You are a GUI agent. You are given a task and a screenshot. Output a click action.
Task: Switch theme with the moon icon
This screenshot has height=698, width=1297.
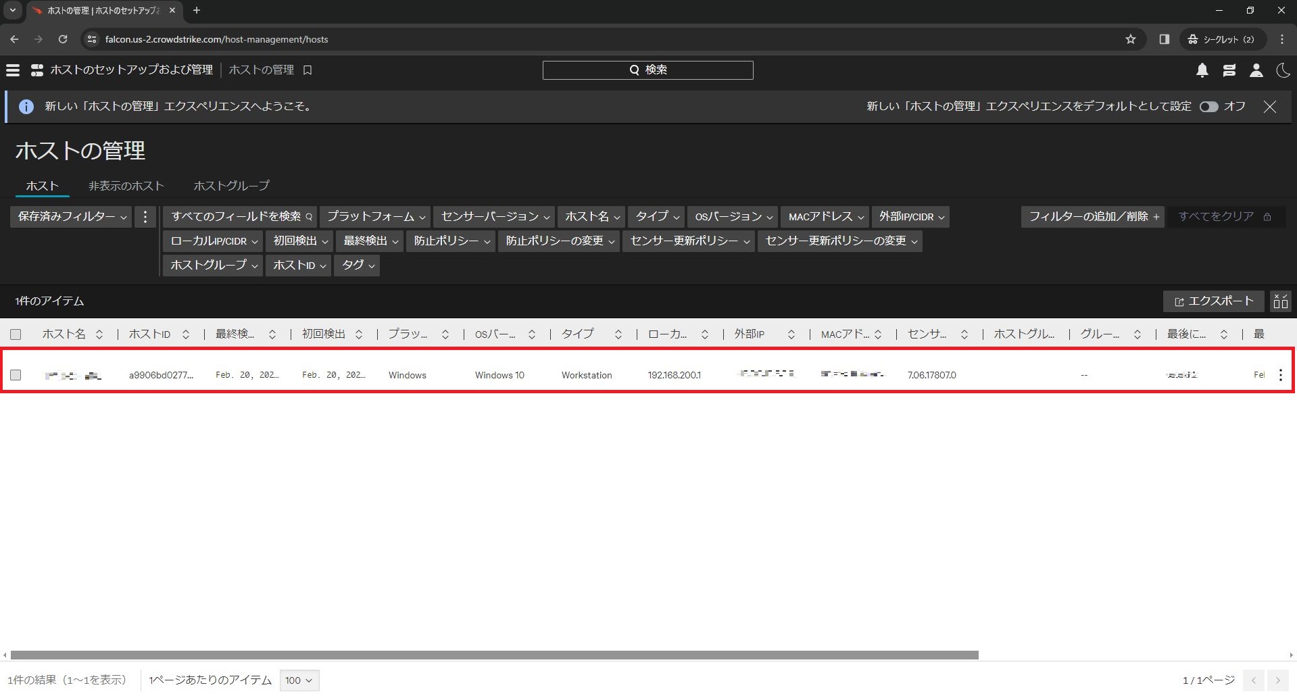pyautogui.click(x=1282, y=70)
